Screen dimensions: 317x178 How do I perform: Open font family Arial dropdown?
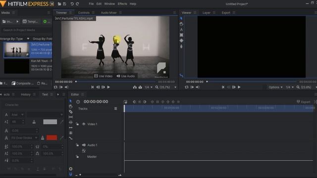[x=18, y=115]
